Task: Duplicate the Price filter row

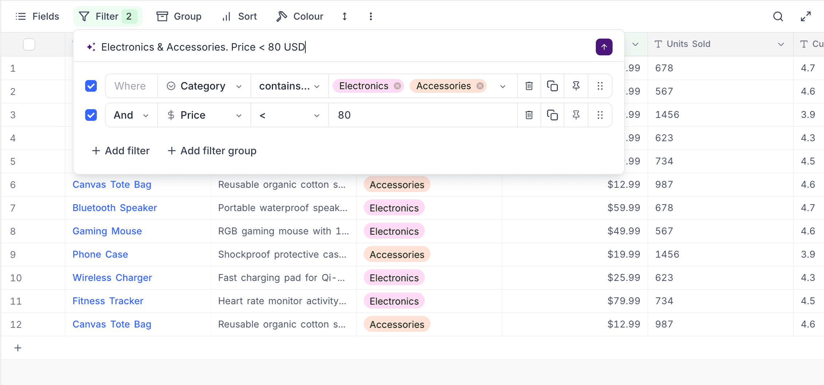Action: pyautogui.click(x=552, y=115)
